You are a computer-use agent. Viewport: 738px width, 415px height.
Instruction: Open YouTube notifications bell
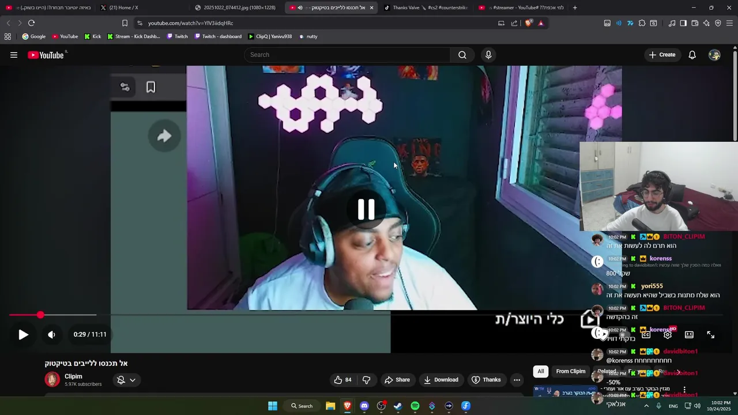pos(692,55)
